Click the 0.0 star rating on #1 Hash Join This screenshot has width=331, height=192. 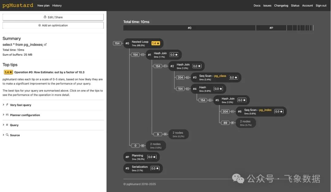[174, 55]
